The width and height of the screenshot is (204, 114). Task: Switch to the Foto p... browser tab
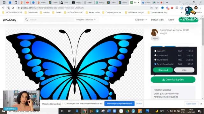(100, 3)
